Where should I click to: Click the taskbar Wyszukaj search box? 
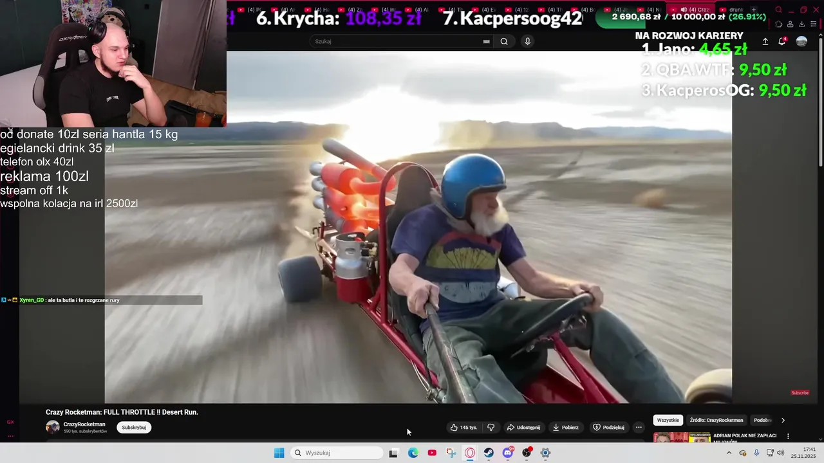coord(335,453)
